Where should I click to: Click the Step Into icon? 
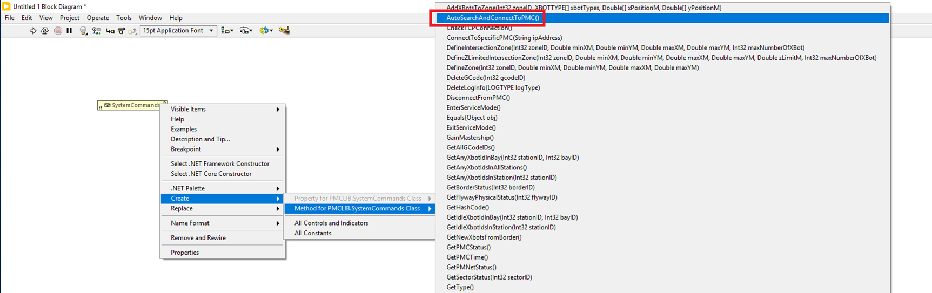[x=110, y=31]
